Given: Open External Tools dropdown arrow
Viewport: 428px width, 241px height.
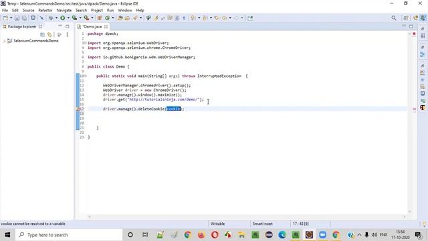Looking at the screenshot, I should pyautogui.click(x=92, y=18).
